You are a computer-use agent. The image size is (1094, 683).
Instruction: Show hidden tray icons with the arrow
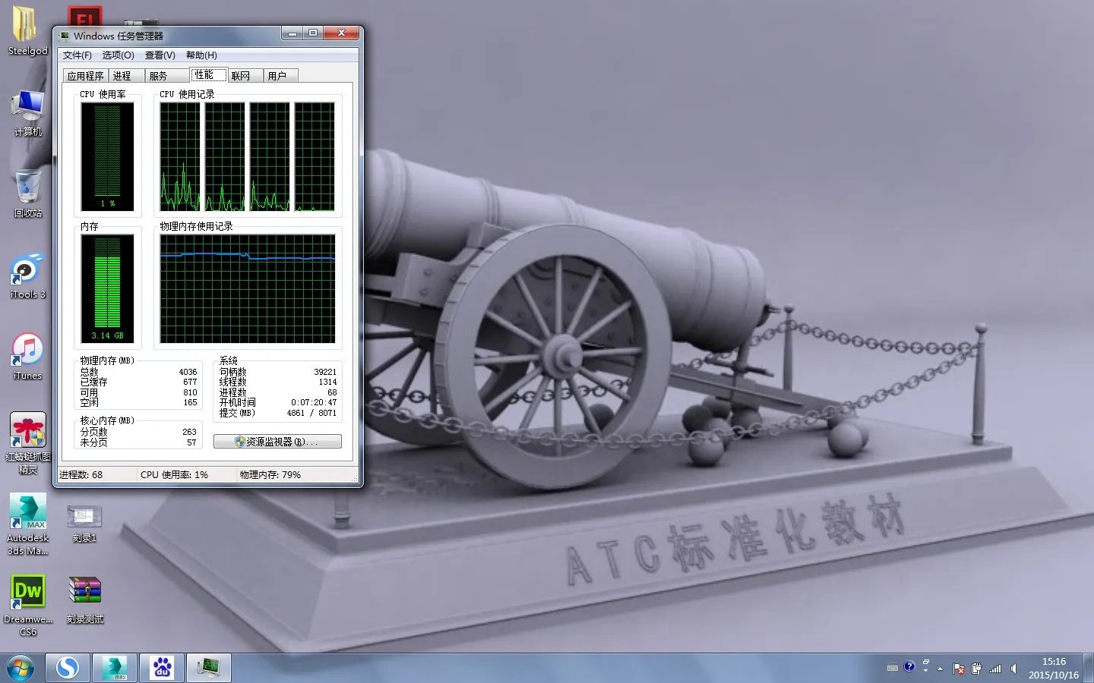941,669
